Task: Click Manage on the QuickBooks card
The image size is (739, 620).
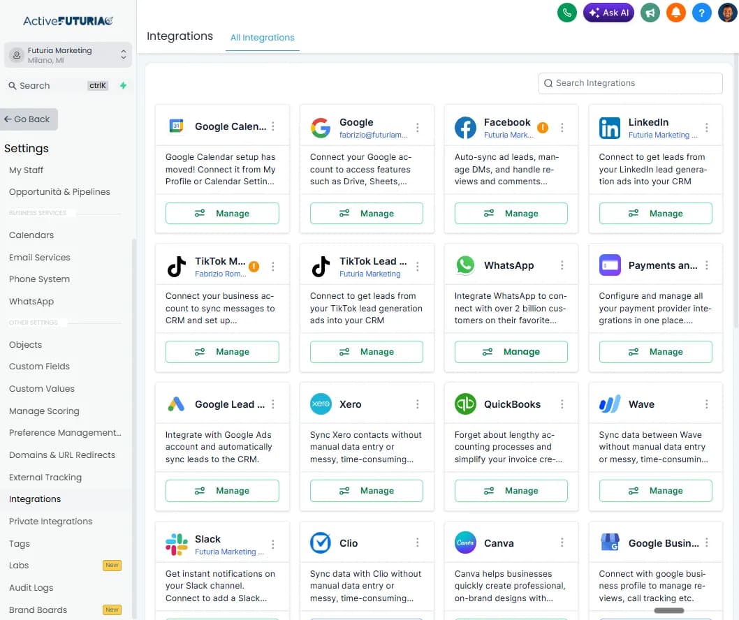Action: click(x=511, y=491)
